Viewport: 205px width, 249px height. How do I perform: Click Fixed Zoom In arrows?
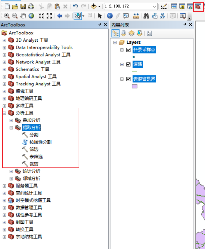point(41,16)
